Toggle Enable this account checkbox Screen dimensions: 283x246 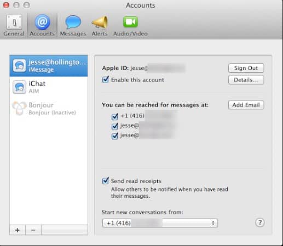106,80
